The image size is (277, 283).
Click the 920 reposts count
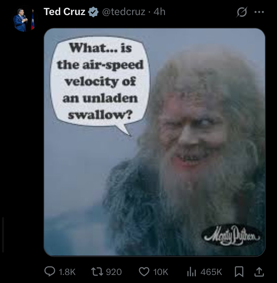click(114, 272)
